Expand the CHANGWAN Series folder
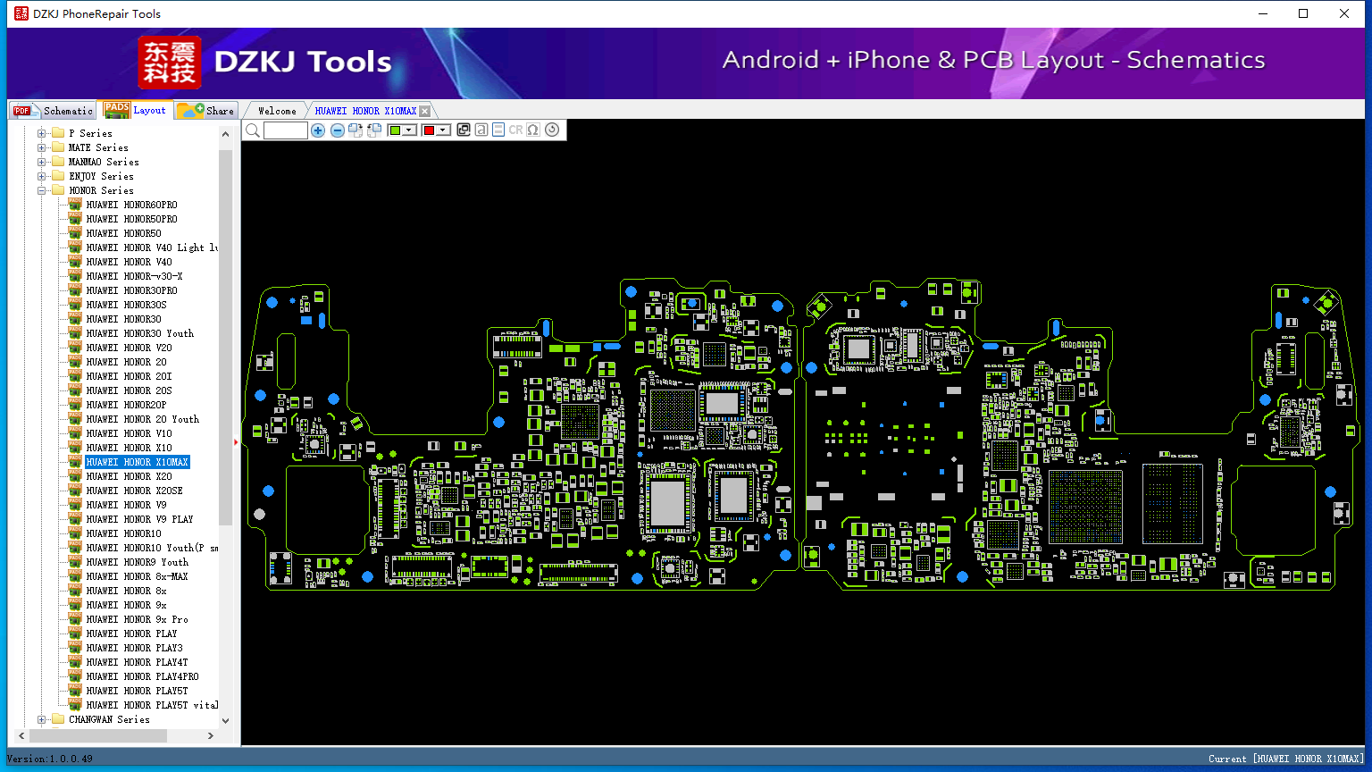This screenshot has width=1372, height=772. click(x=42, y=719)
